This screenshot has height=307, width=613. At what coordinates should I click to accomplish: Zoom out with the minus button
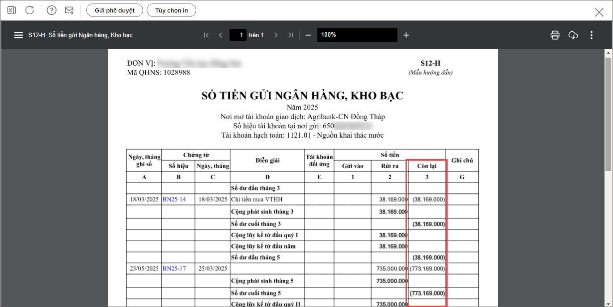coord(308,35)
